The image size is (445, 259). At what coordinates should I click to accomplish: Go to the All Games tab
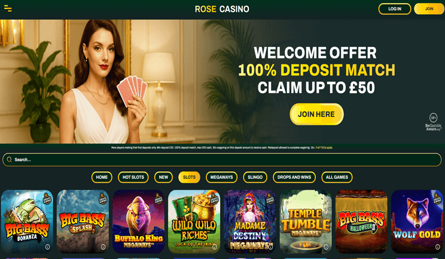pyautogui.click(x=337, y=177)
